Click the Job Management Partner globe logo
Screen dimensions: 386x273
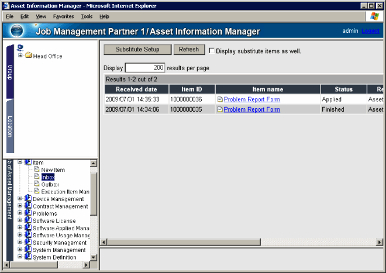pyautogui.click(x=17, y=31)
